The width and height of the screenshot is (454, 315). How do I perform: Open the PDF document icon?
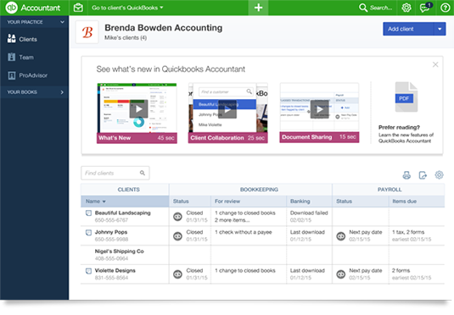[406, 97]
